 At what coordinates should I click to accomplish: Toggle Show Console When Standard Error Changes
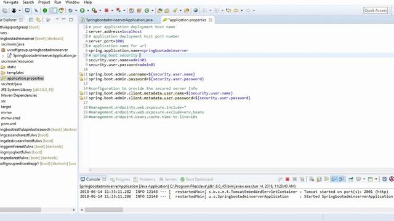click(x=341, y=179)
